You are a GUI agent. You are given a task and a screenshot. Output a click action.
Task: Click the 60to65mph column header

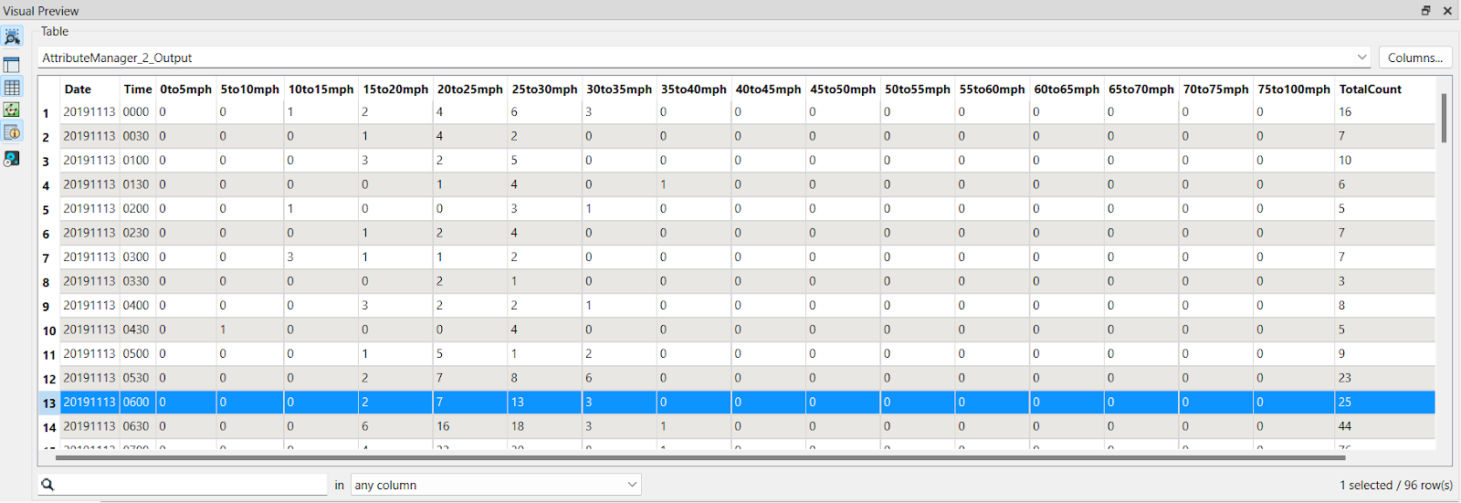(x=1067, y=89)
